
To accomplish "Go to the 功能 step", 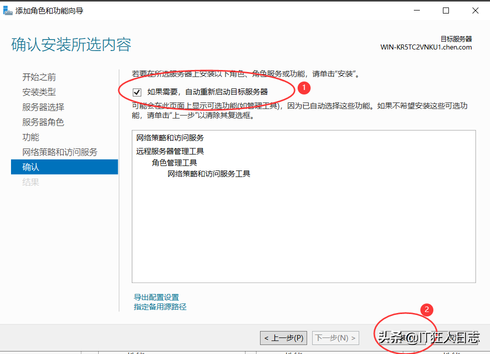I will 31,137.
